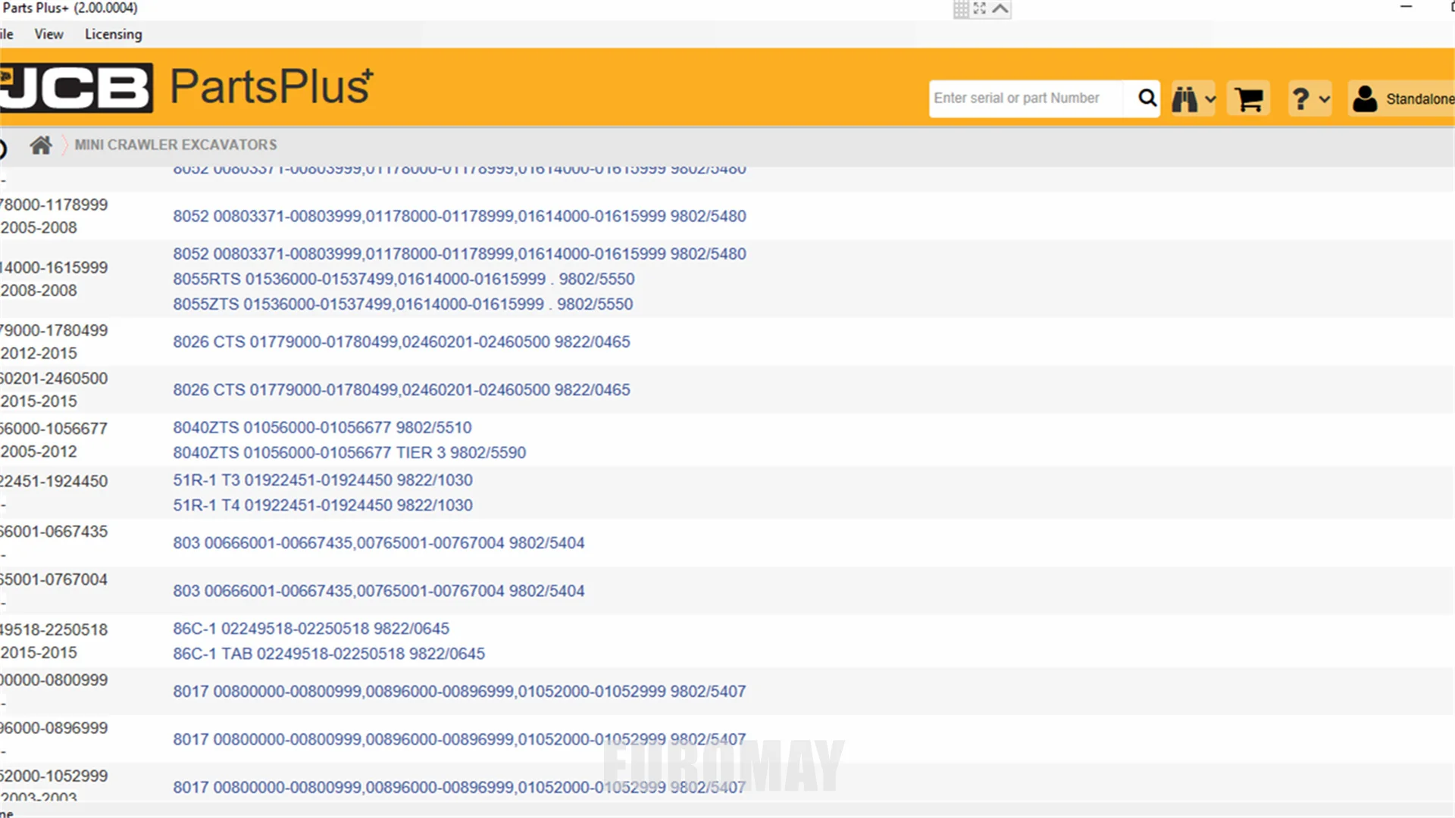Click the grid icon in title bar

tap(961, 9)
